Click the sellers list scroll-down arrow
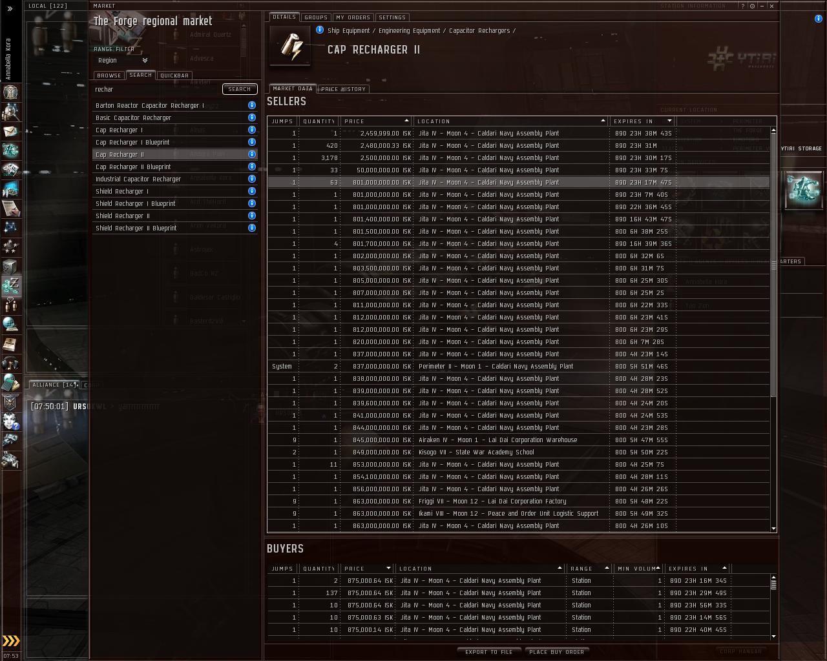 coord(773,529)
